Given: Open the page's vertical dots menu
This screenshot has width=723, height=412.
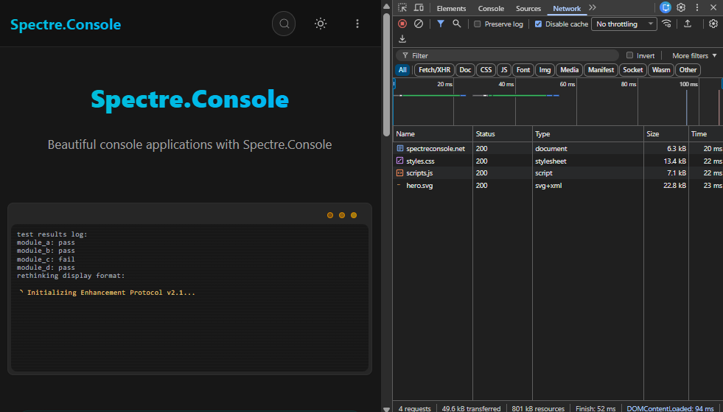Looking at the screenshot, I should pos(357,24).
